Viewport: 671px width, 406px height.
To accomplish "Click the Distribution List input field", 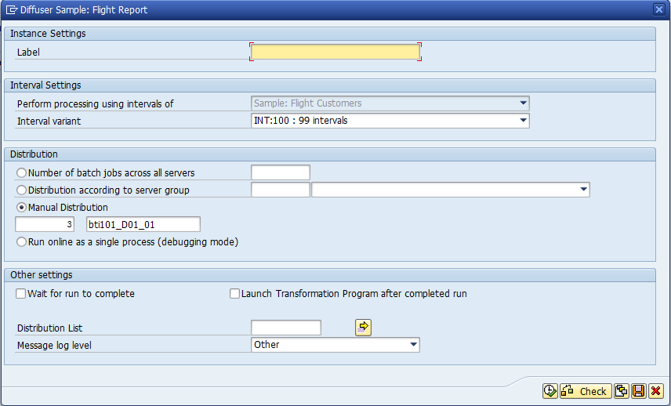I will [x=286, y=328].
